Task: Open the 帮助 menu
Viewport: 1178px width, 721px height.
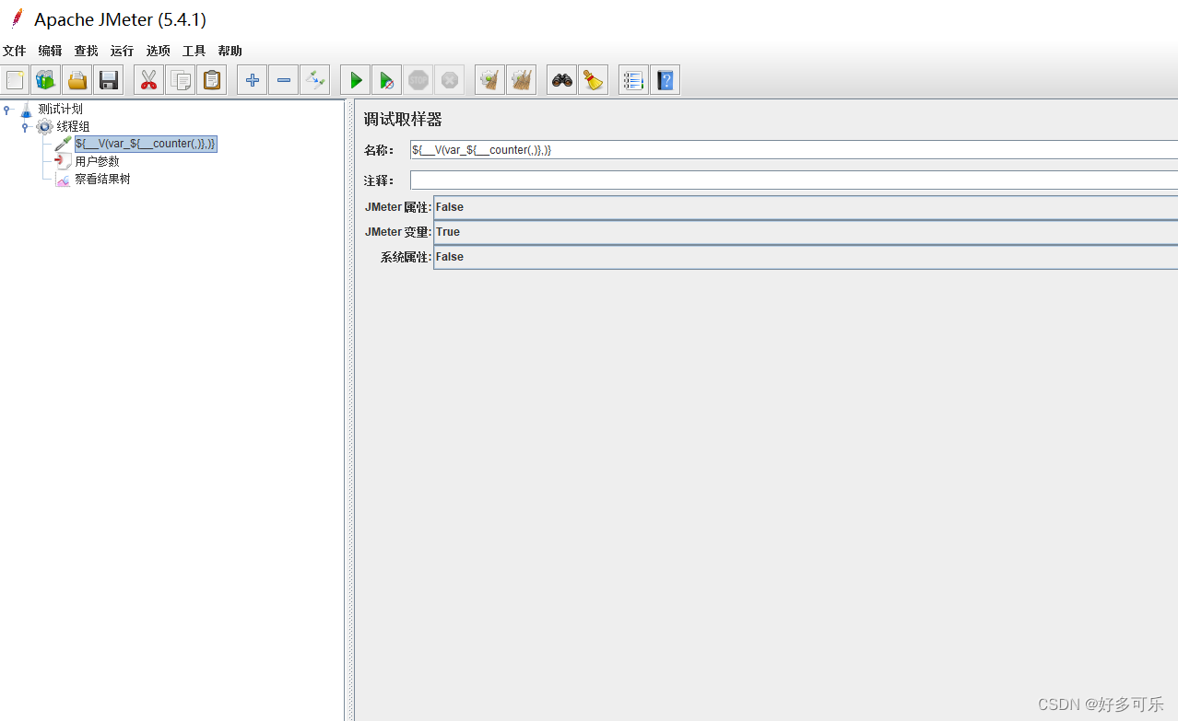Action: tap(230, 51)
